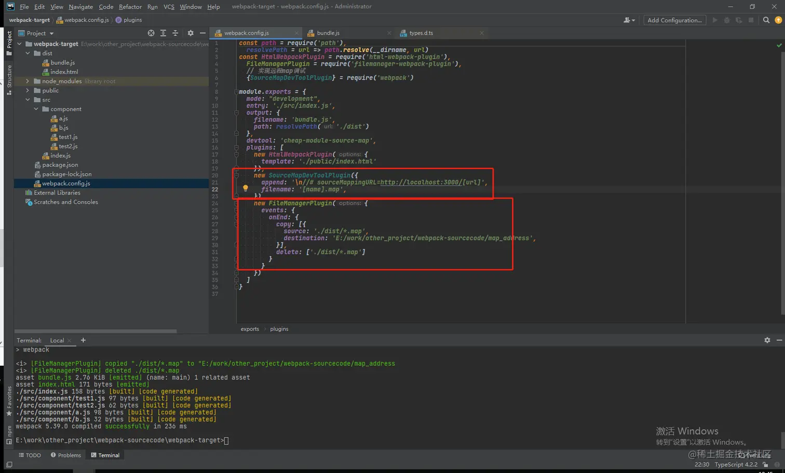Click the Debug bug icon in the toolbar
This screenshot has height=473, width=785.
point(727,20)
